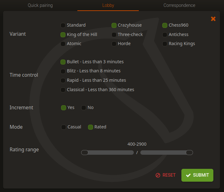
Task: Close the filter panel with orange X
Action: (x=213, y=19)
